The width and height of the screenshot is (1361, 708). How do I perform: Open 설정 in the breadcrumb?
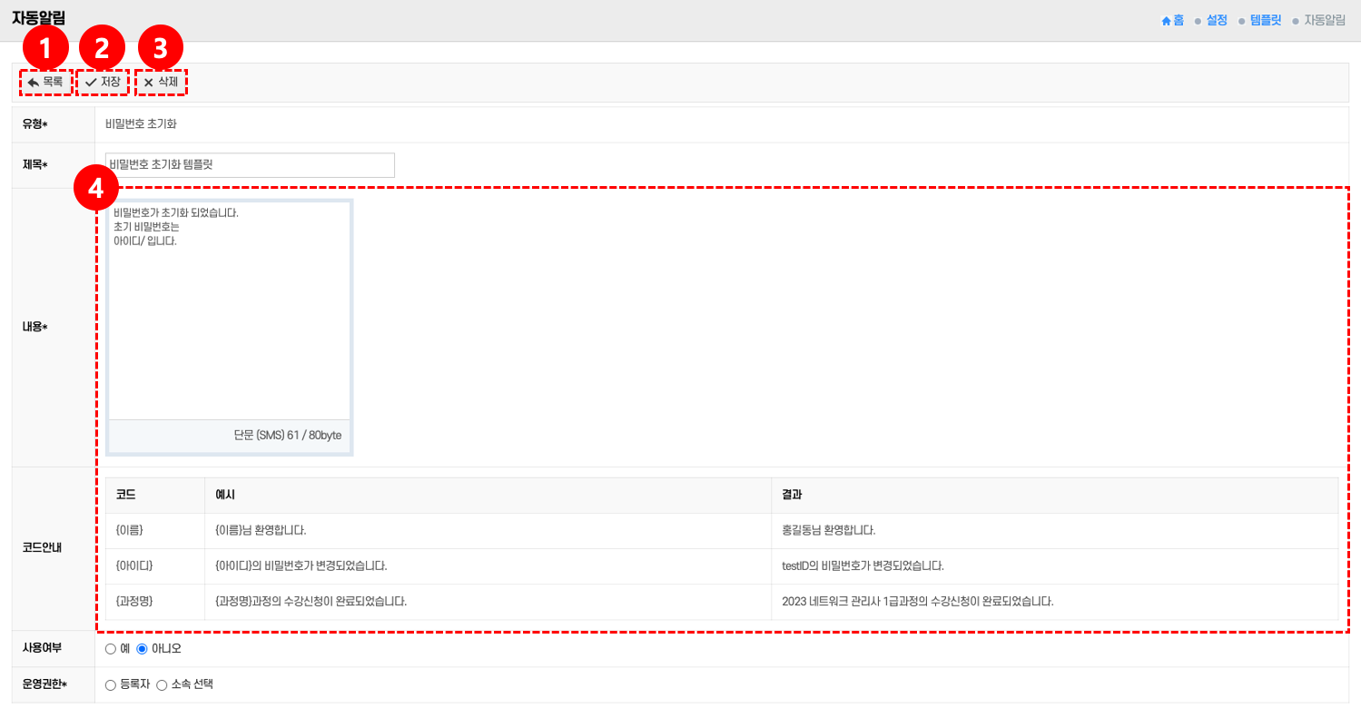(x=1217, y=20)
